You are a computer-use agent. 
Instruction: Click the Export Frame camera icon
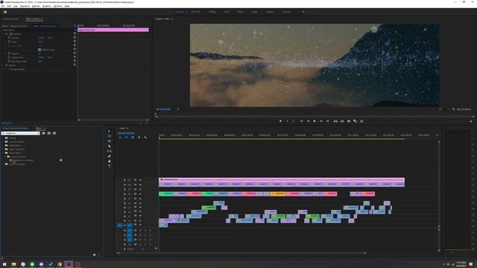349,121
